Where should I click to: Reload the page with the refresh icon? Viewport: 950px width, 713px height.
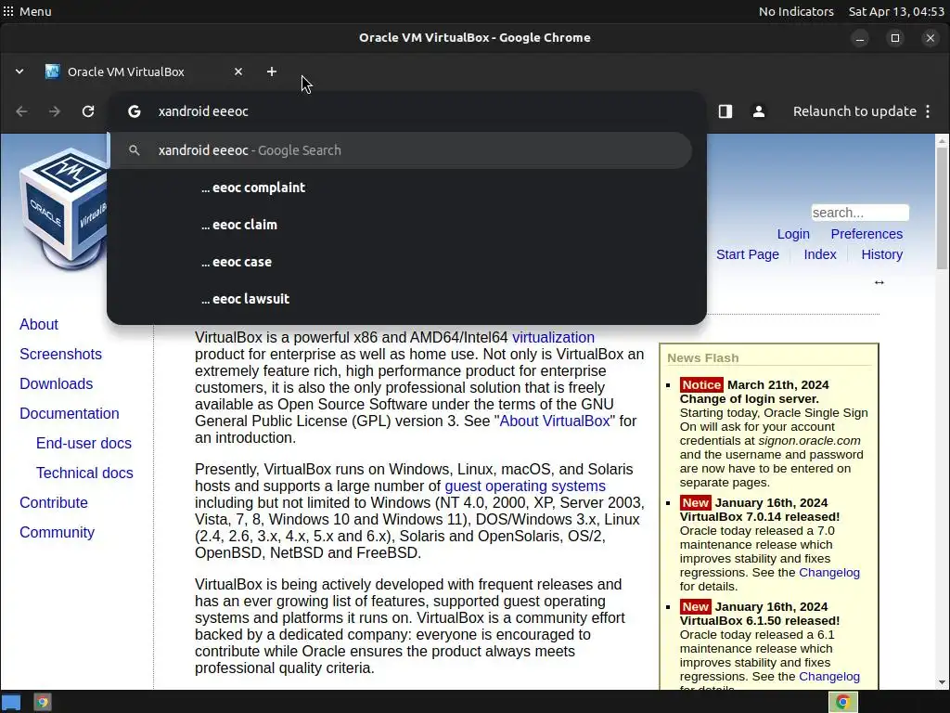tap(88, 111)
